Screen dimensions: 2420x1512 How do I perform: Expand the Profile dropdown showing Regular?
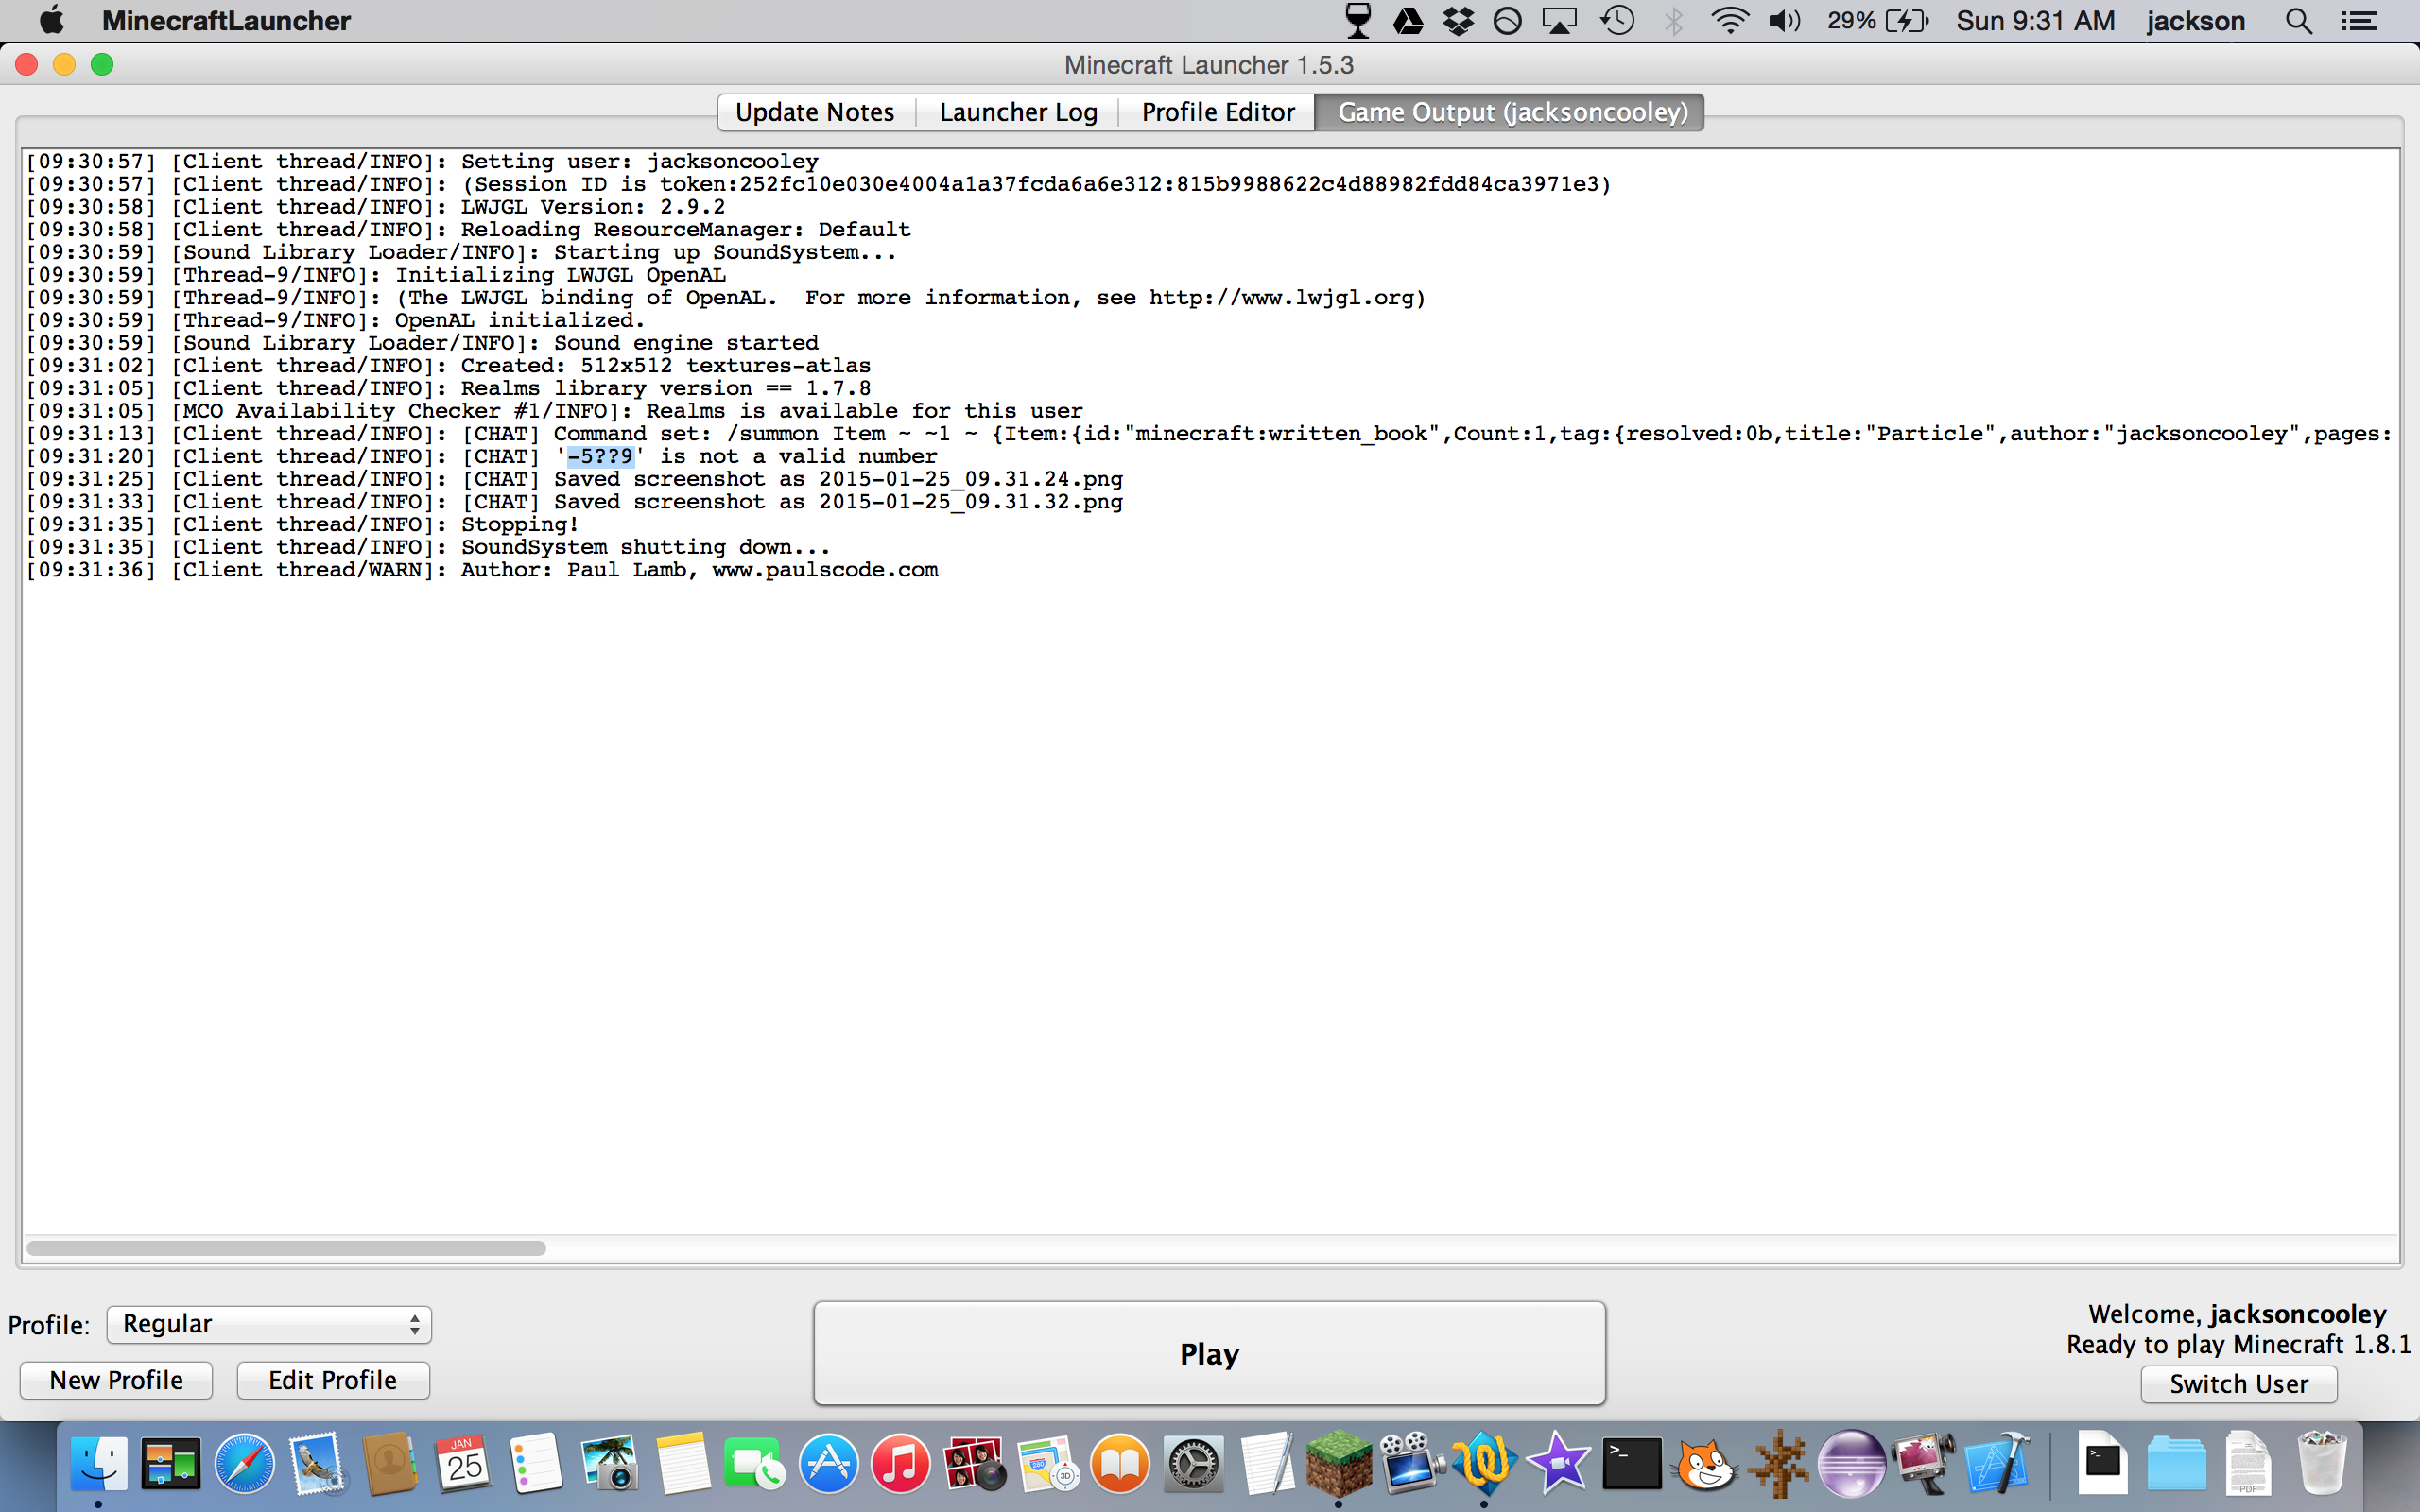269,1324
